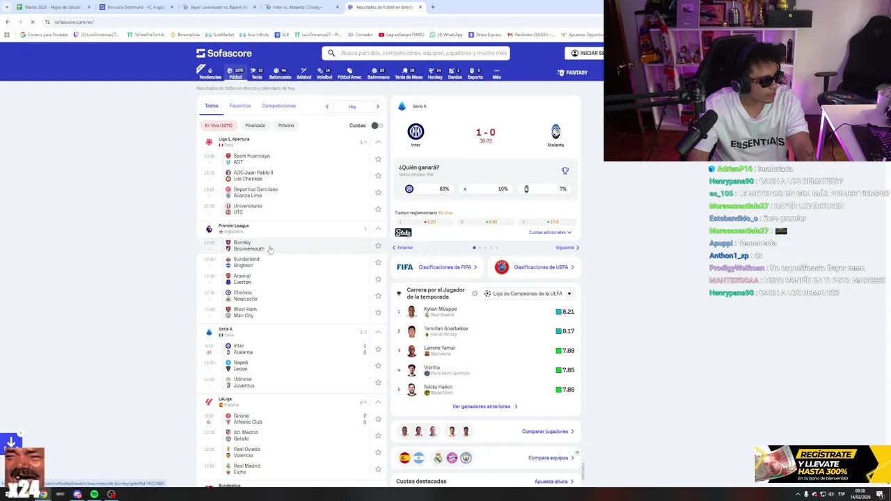Select Kylian Mbappé player row

click(486, 312)
